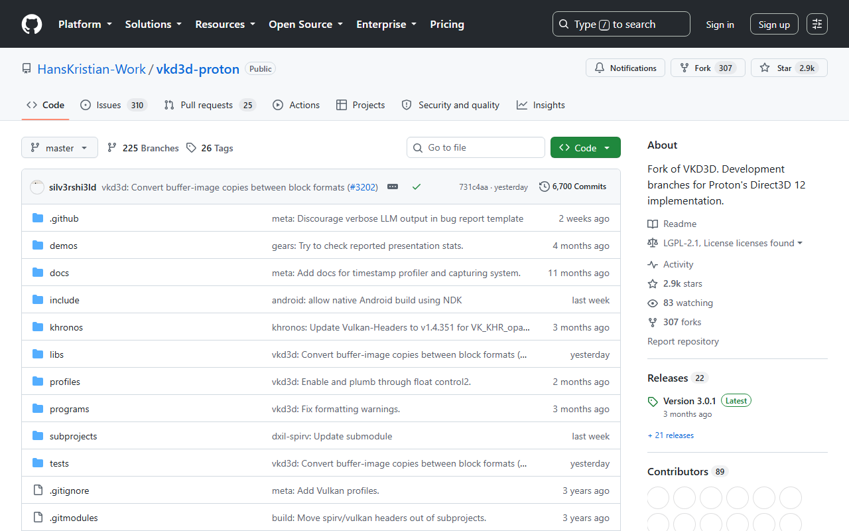Go to the GitHub homepage logo
Screen dimensions: 849x531
pyautogui.click(x=32, y=25)
